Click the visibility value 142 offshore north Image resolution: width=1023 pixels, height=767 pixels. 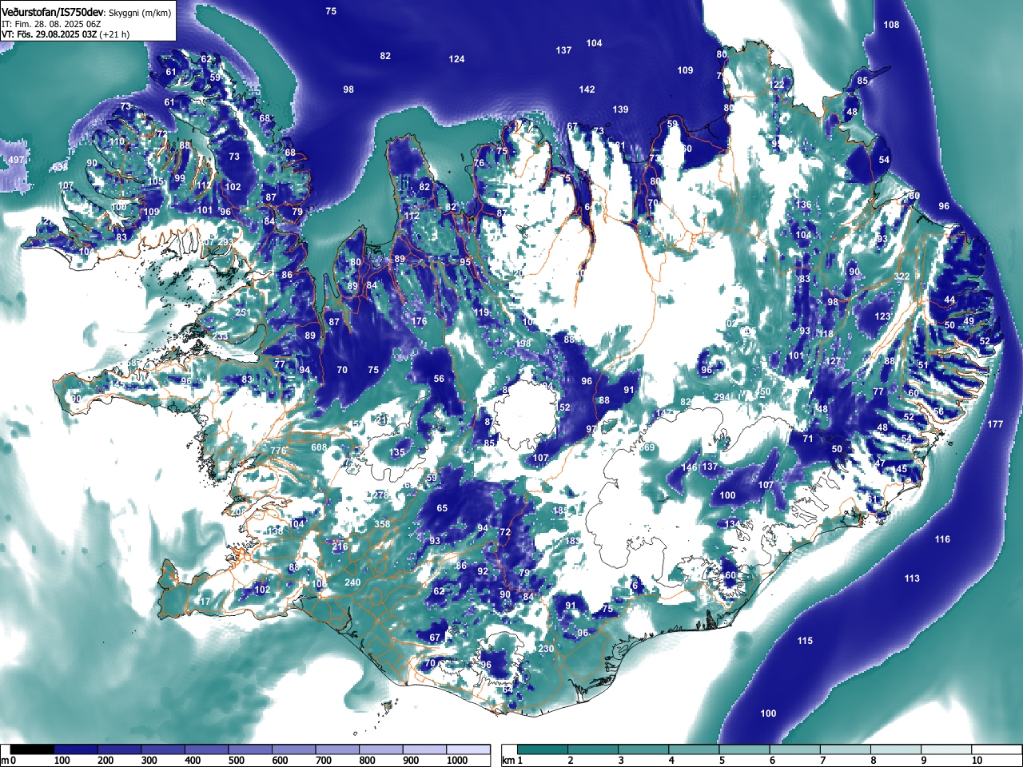587,89
